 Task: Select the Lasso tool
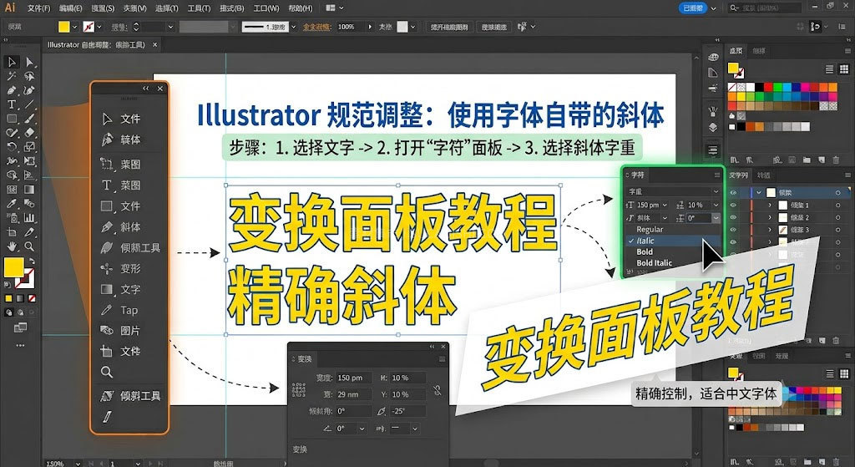(29, 76)
